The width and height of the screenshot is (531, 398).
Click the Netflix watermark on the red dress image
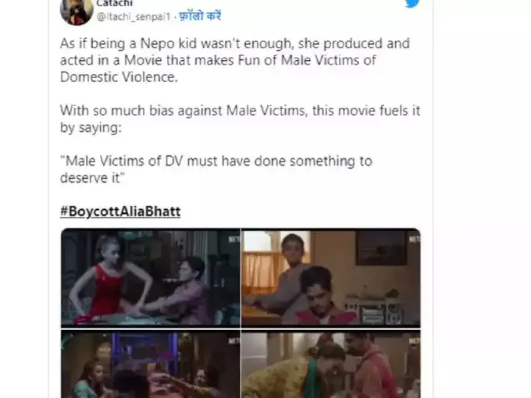pyautogui.click(x=233, y=239)
